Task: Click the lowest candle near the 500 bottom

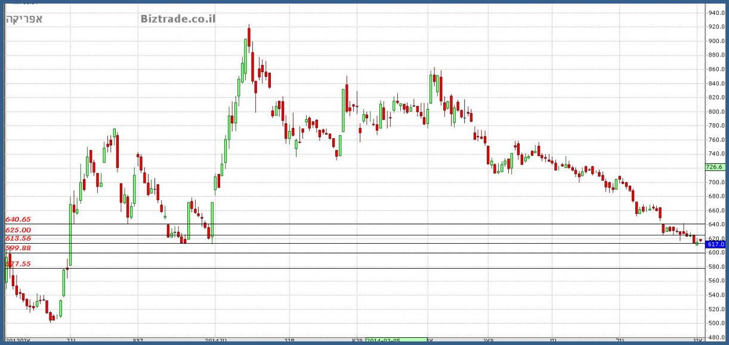Action: coord(51,316)
